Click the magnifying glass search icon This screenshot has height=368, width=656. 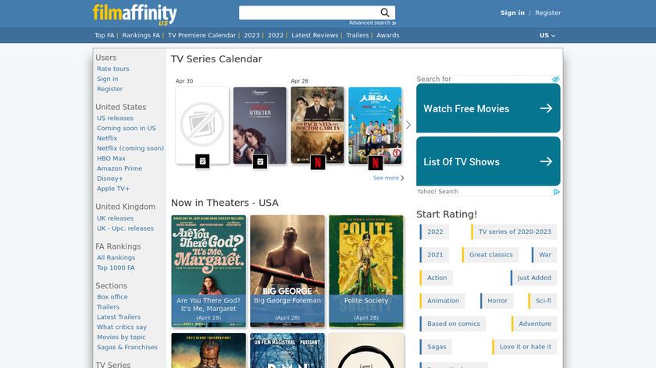(385, 12)
